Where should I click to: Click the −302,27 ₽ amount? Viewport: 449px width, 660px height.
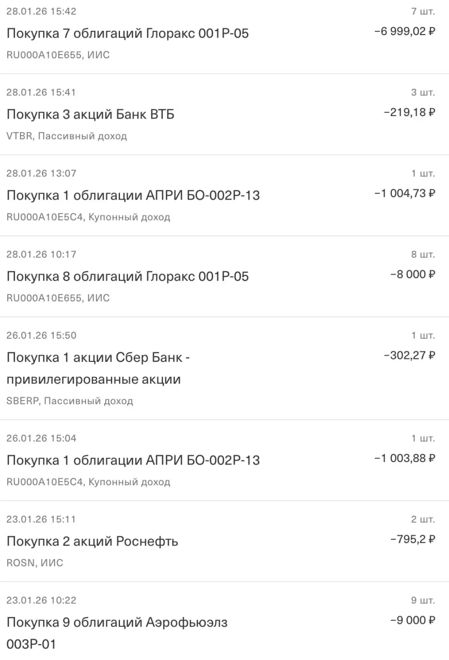409,355
